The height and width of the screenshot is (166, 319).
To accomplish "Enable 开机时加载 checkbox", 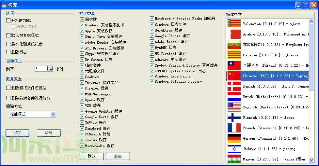I will 8,20.
